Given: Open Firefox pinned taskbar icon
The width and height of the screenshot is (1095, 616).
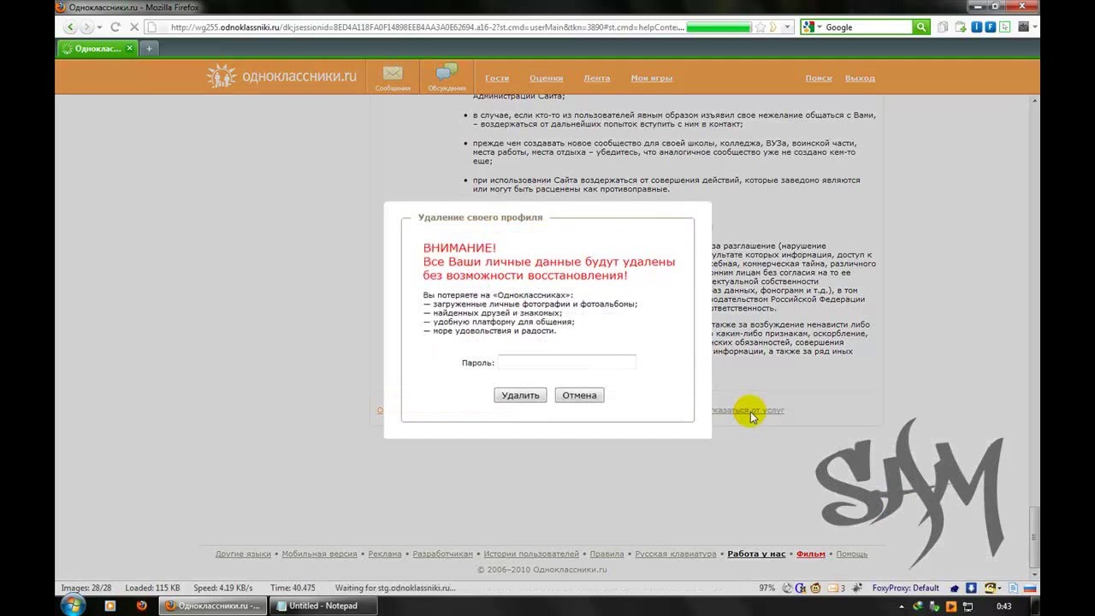Looking at the screenshot, I should [141, 606].
